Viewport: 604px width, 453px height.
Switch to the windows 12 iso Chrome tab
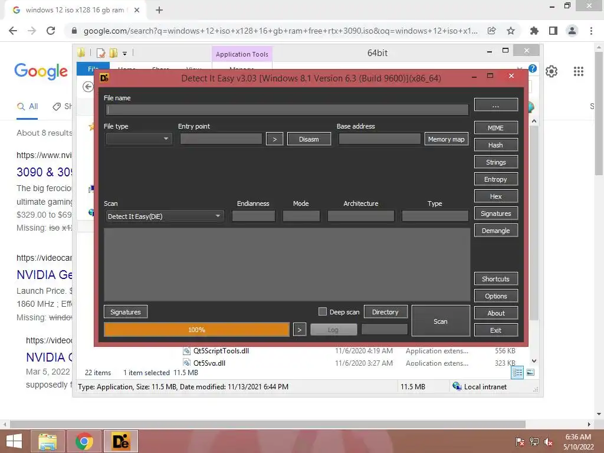[75, 10]
